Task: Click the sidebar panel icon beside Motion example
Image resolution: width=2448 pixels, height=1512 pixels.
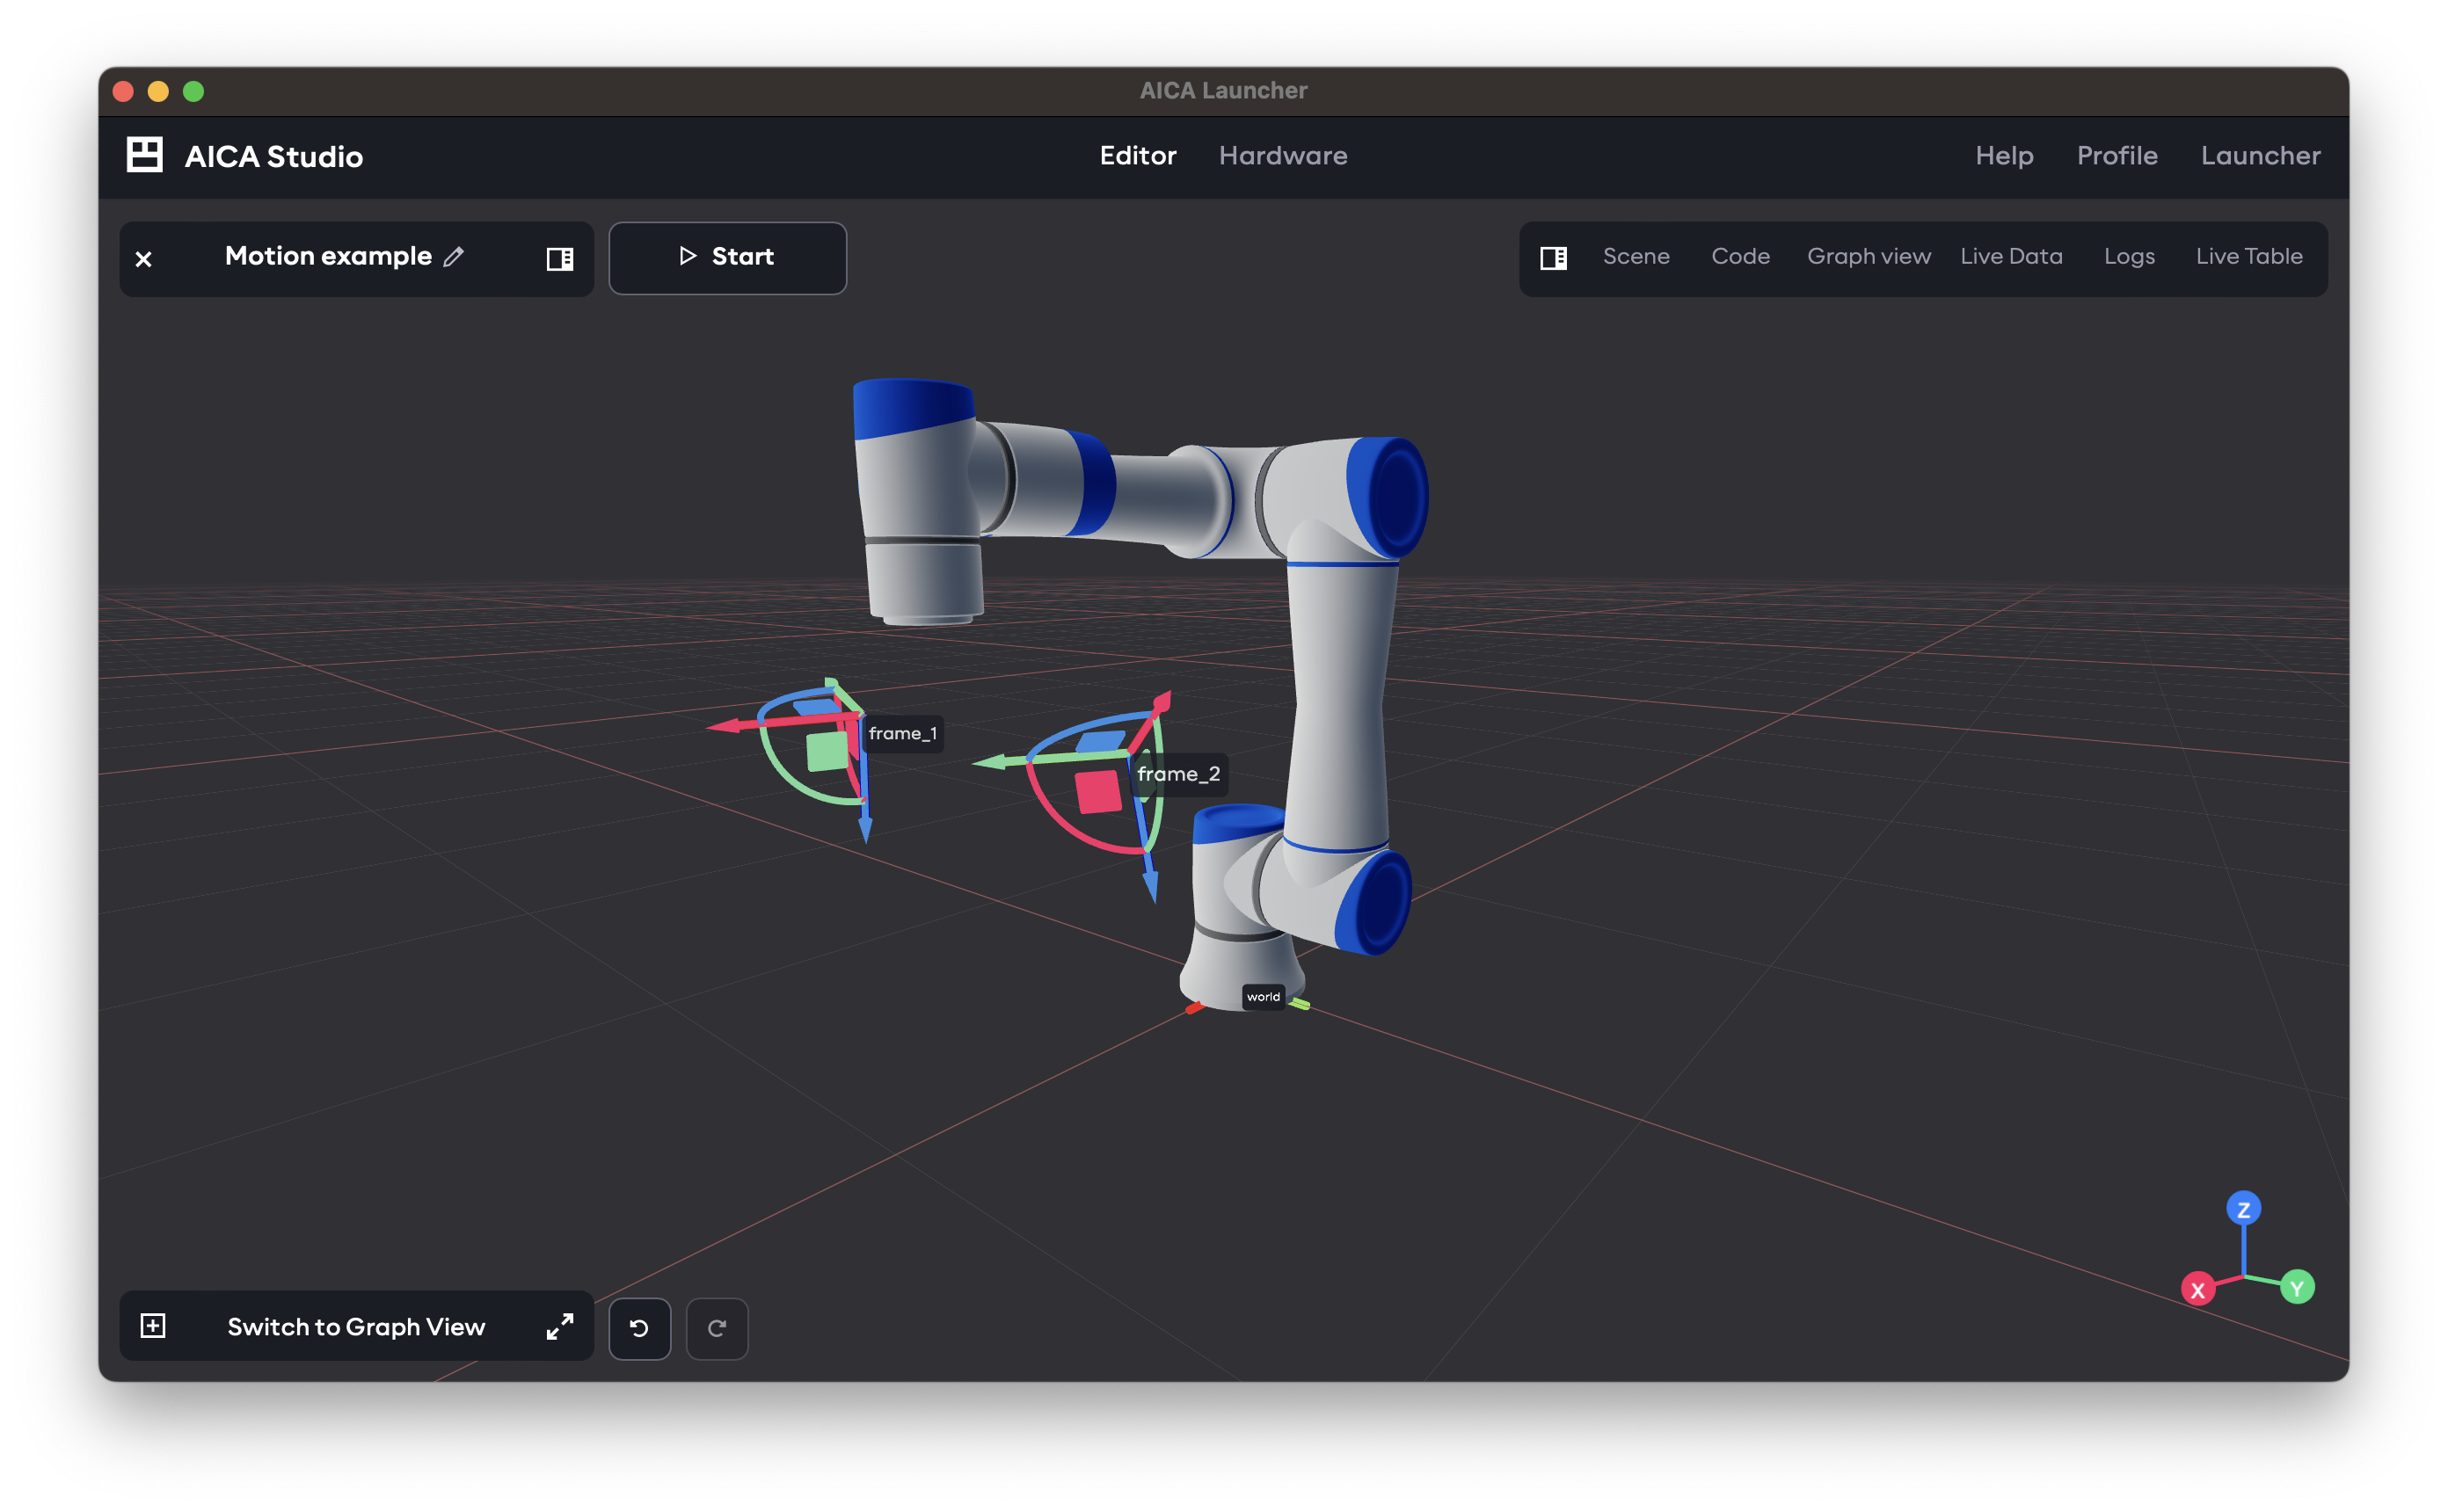Action: (560, 258)
